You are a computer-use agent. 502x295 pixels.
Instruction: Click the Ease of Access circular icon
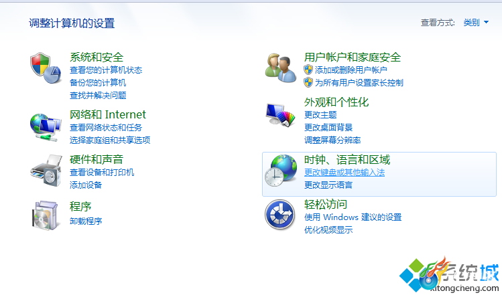[x=279, y=215]
